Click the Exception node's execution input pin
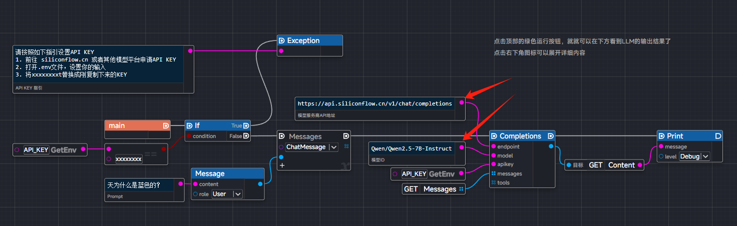Image resolution: width=737 pixels, height=226 pixels. click(281, 40)
